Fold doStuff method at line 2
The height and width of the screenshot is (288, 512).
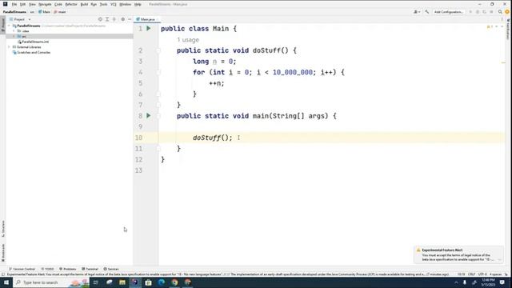pos(158,50)
